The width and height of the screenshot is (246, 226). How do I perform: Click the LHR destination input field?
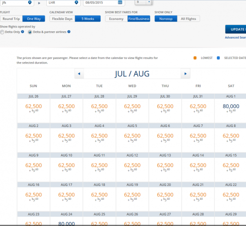click(63, 3)
